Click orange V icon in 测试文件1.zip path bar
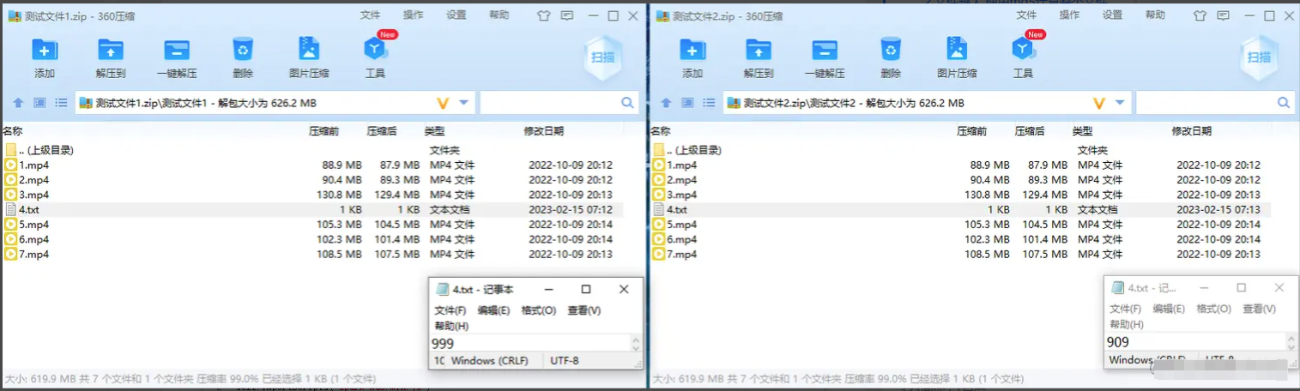 coord(443,103)
